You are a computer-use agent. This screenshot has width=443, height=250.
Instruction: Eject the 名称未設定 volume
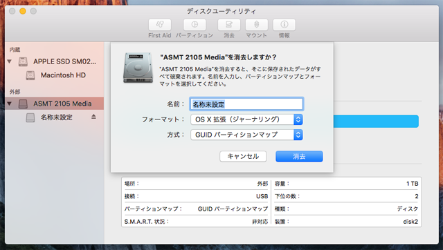[x=93, y=117]
